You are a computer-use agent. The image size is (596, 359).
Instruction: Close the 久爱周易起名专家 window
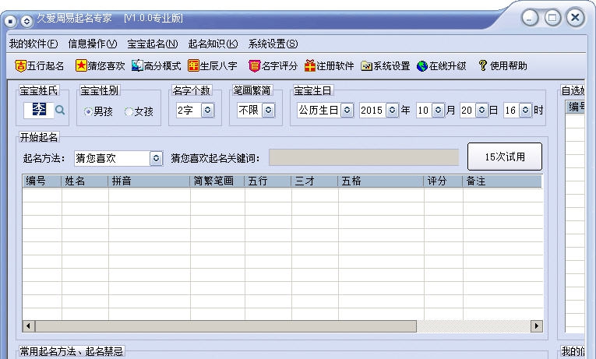click(x=575, y=18)
